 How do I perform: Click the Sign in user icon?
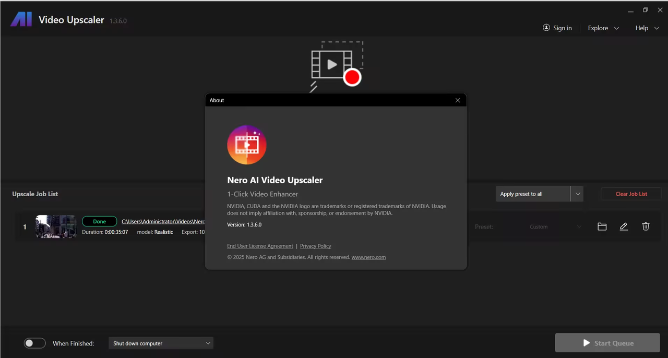tap(546, 28)
